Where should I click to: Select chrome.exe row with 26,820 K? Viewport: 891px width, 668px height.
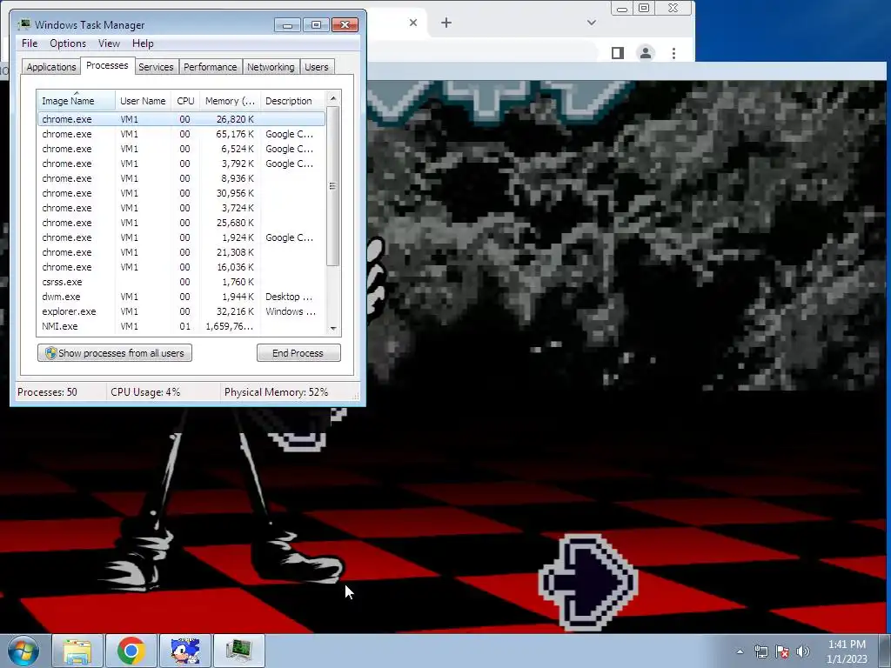181,119
